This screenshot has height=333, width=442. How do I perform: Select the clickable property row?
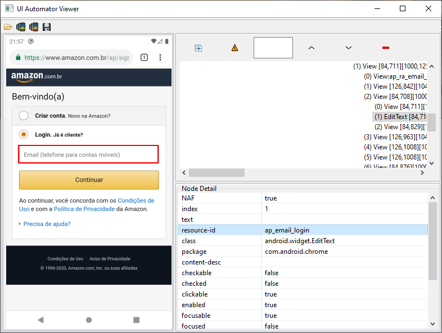click(x=303, y=294)
